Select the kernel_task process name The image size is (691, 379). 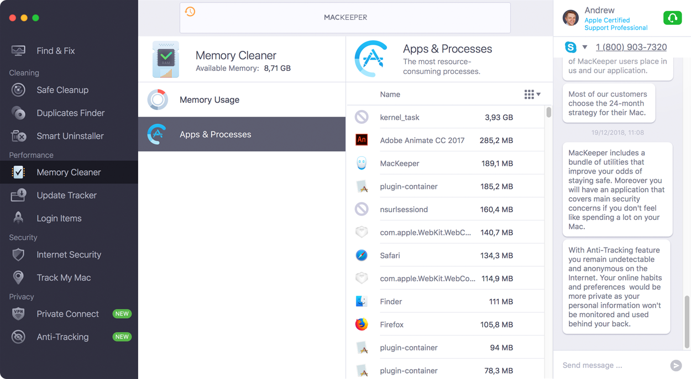(x=400, y=118)
